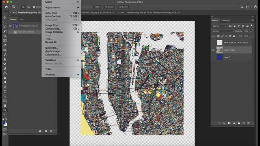
Task: Toggle layer filtering on/off switch
Action: [251, 26]
